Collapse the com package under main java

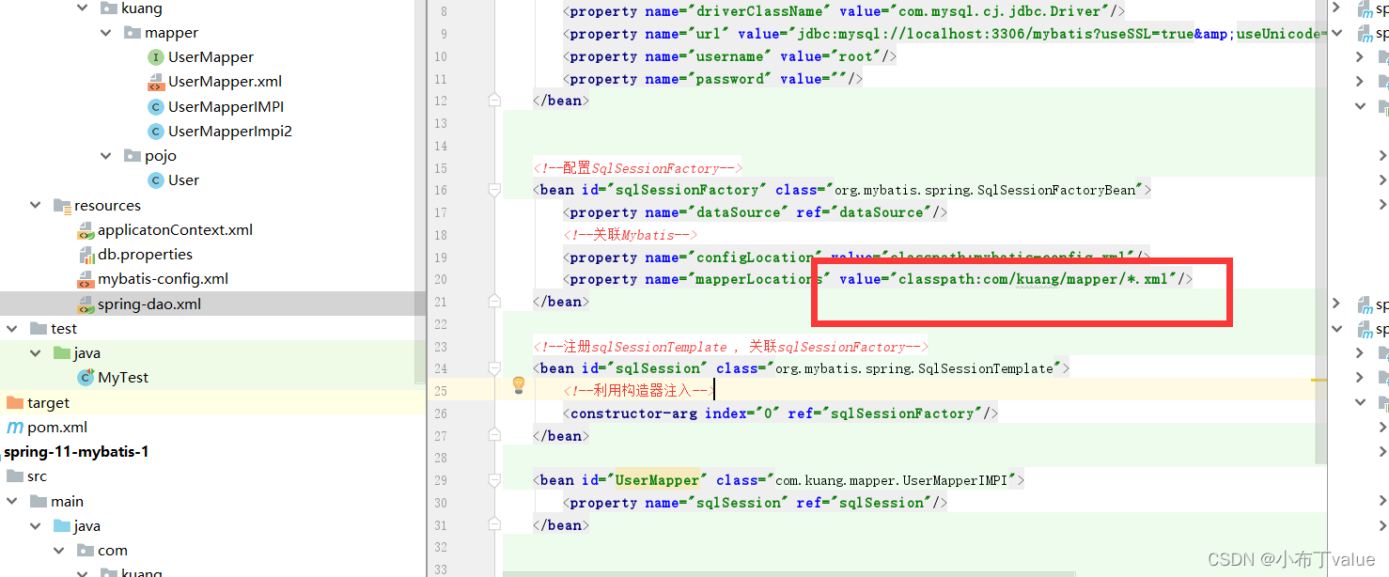pyautogui.click(x=59, y=551)
